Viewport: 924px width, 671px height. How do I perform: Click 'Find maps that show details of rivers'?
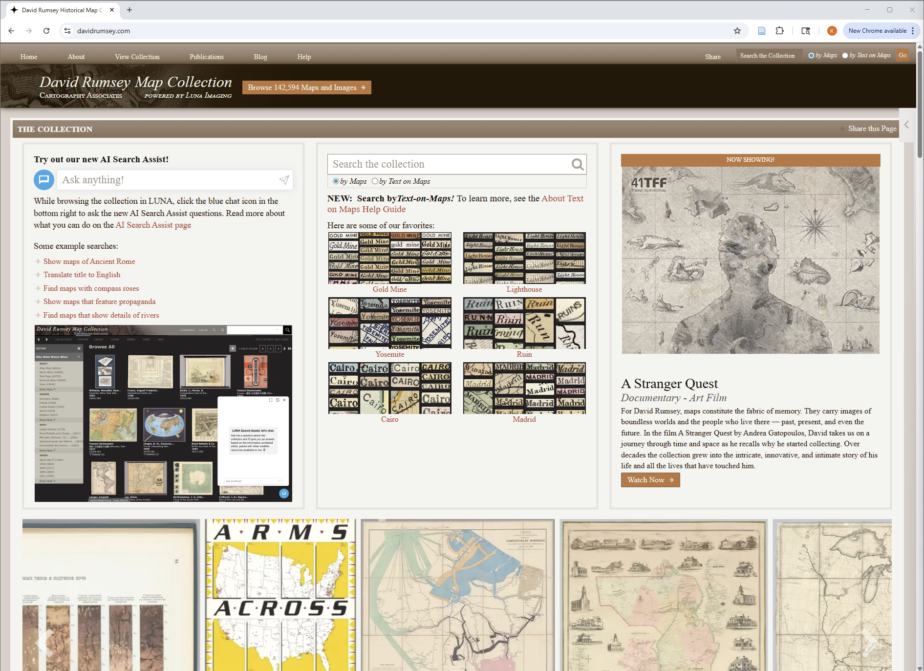pos(101,315)
